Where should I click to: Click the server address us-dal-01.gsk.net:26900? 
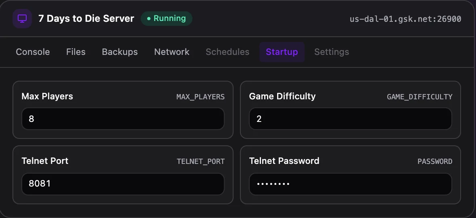tap(405, 19)
